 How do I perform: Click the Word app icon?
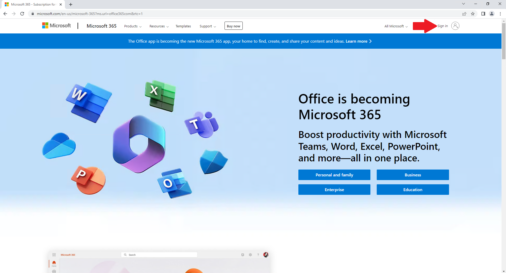[x=89, y=103]
